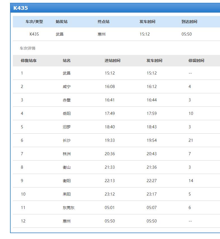The image size is (220, 239).
Task: Click the arrival time 16:41 for 赤壁
Action: [x=110, y=100]
